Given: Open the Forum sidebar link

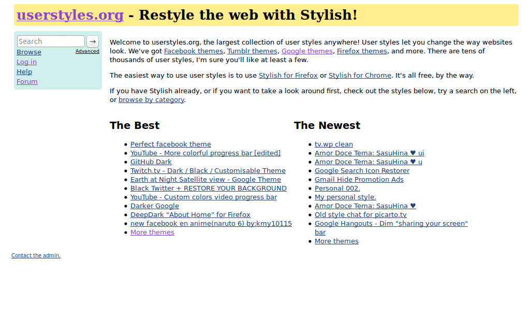Looking at the screenshot, I should (27, 81).
